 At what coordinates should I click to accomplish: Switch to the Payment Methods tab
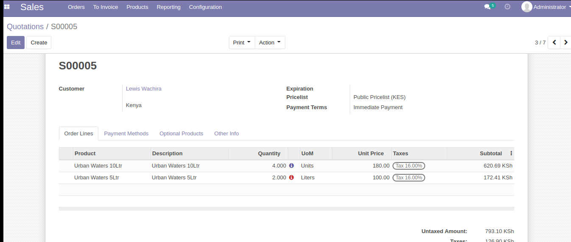(126, 134)
